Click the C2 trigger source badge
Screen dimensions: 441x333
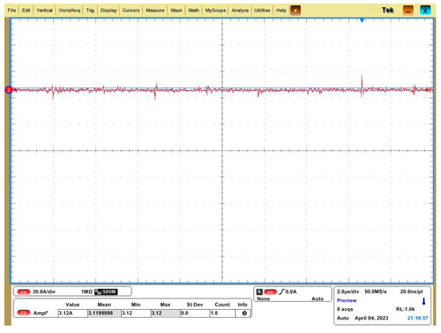click(x=270, y=292)
